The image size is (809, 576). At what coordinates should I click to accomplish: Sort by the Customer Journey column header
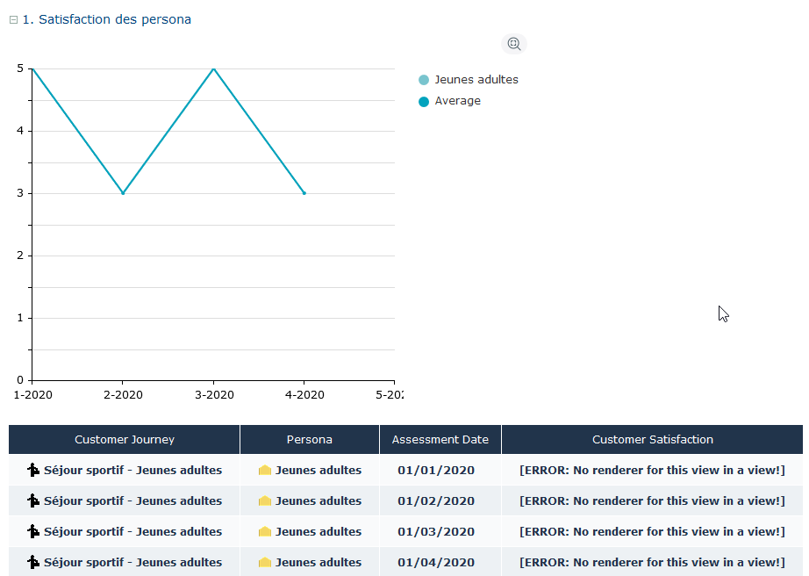[125, 440]
